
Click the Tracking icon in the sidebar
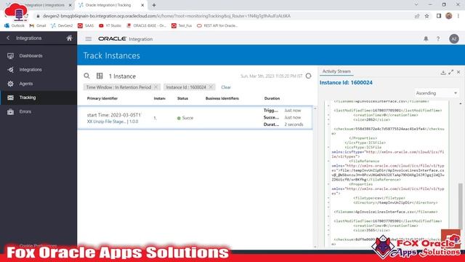point(10,98)
